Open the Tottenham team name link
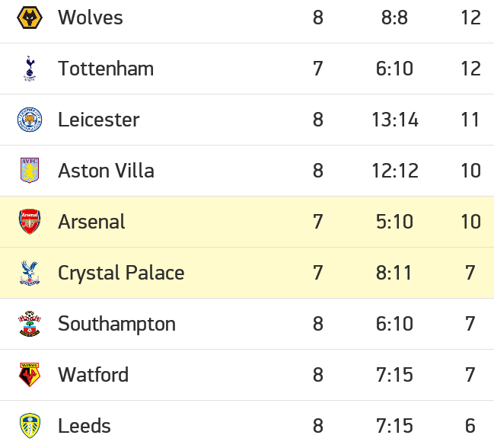This screenshot has width=494, height=448. tap(106, 69)
